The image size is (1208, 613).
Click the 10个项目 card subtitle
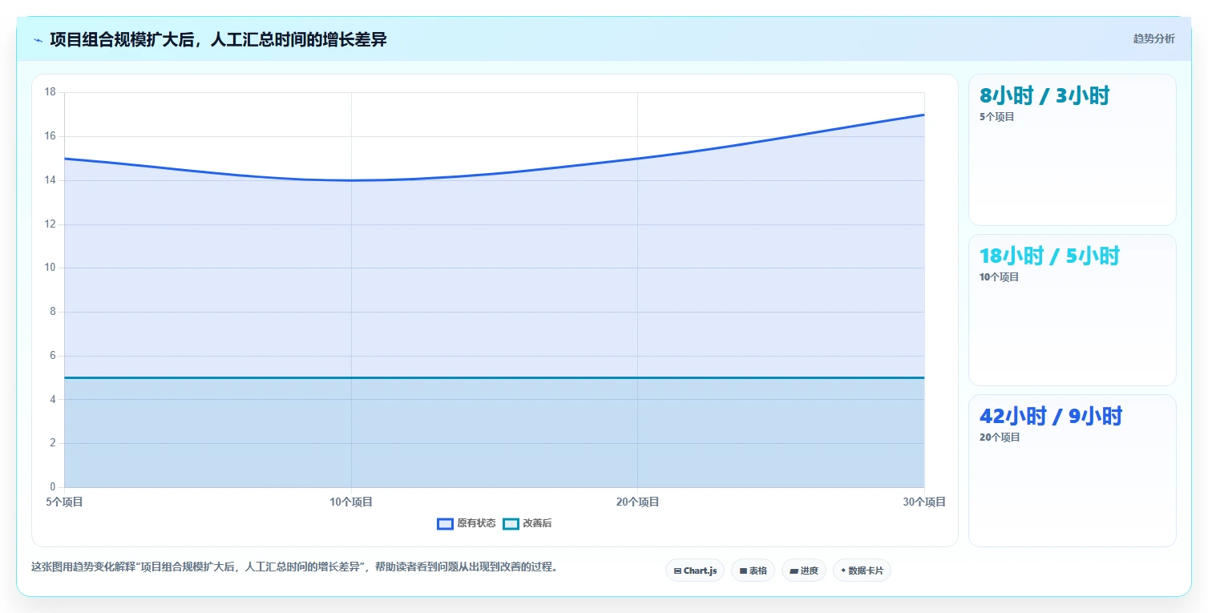tap(1000, 277)
